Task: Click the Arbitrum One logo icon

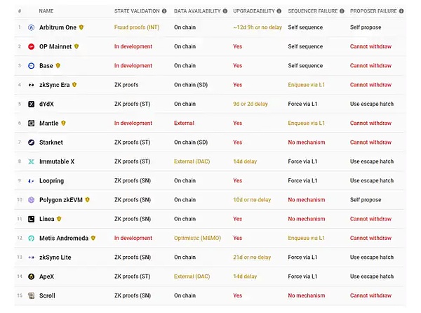Action: click(x=32, y=27)
